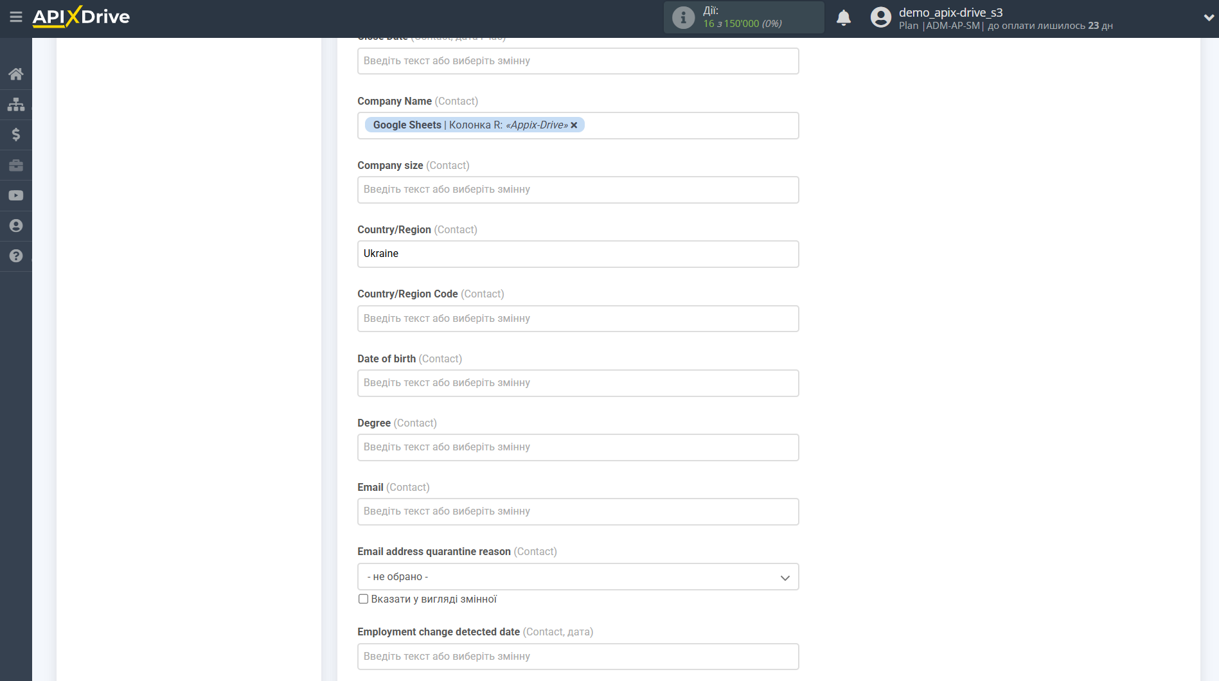
Task: Open the Home sidebar icon
Action: click(16, 74)
